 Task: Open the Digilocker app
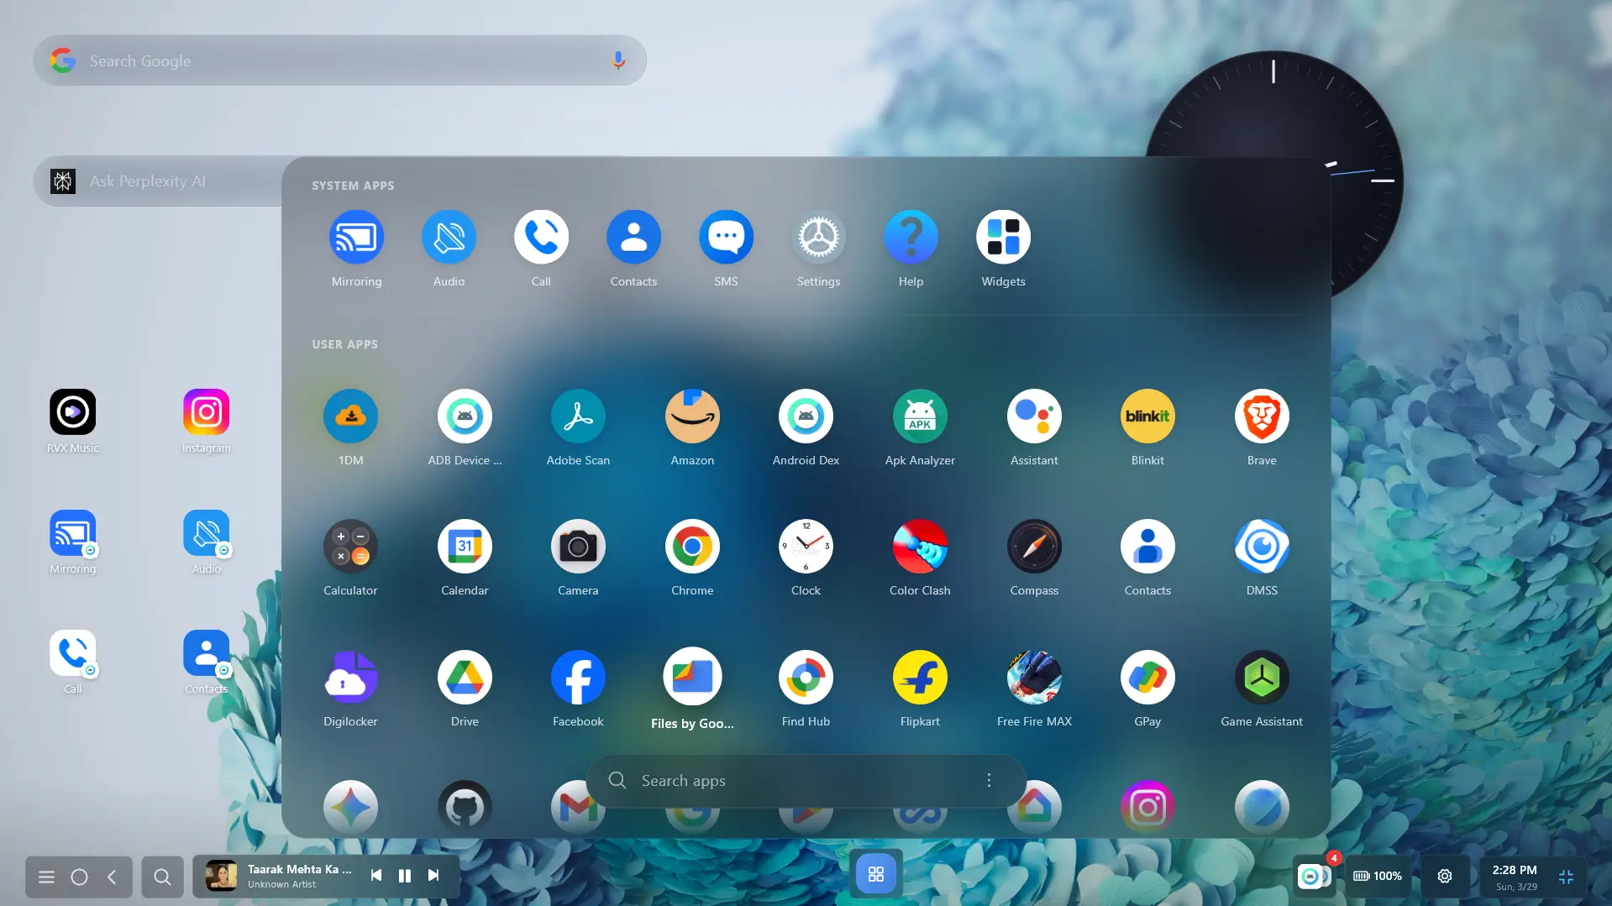tap(350, 678)
